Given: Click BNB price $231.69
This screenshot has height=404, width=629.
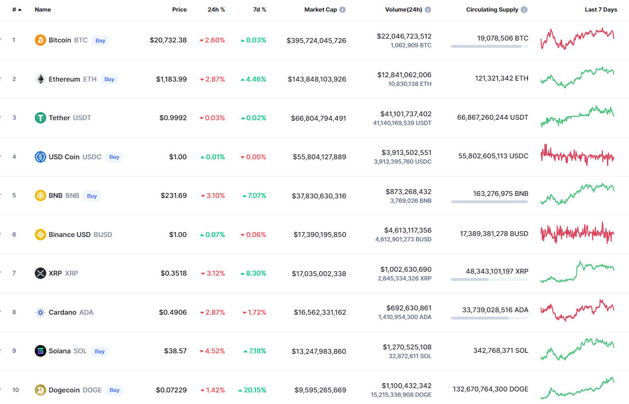Looking at the screenshot, I should (174, 195).
